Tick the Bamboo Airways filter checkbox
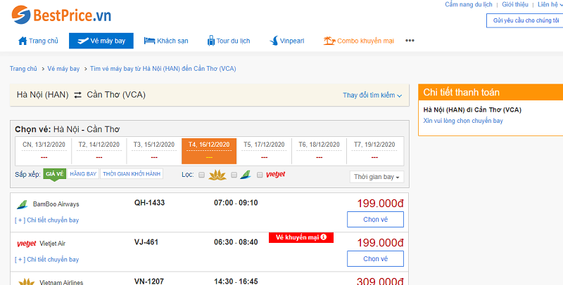Screen dimensions: 563x285 (234, 175)
